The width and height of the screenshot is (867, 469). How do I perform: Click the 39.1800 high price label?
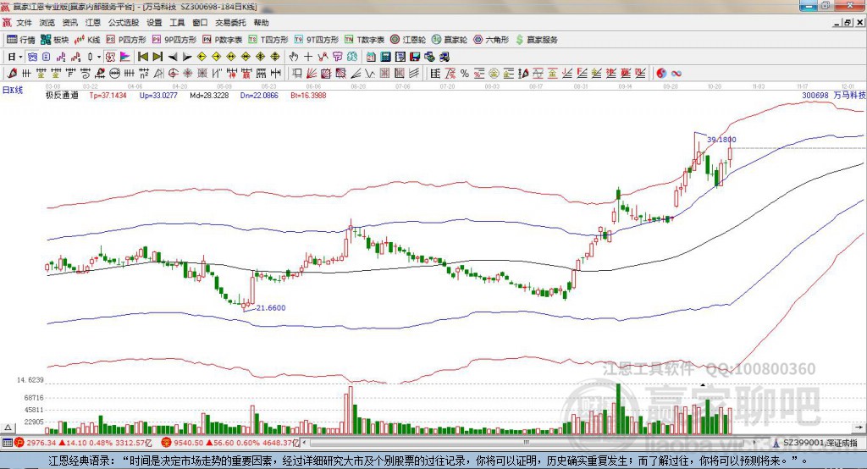tap(721, 140)
